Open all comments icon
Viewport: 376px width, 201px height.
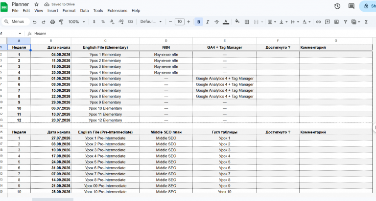pyautogui.click(x=352, y=6)
